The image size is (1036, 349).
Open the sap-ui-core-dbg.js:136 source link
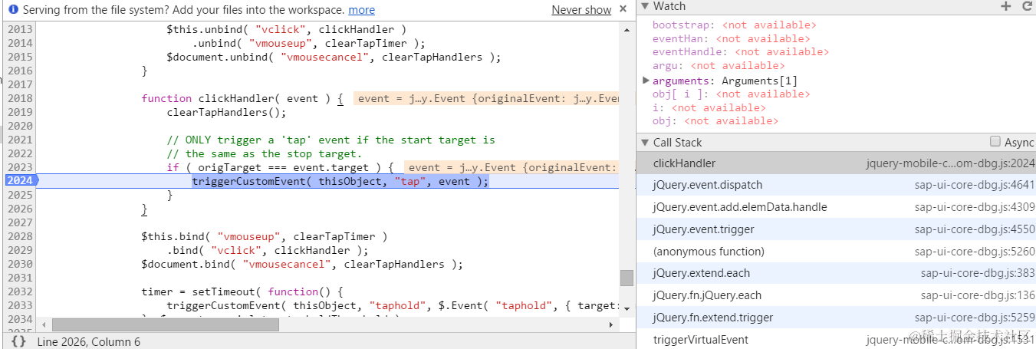click(x=978, y=295)
